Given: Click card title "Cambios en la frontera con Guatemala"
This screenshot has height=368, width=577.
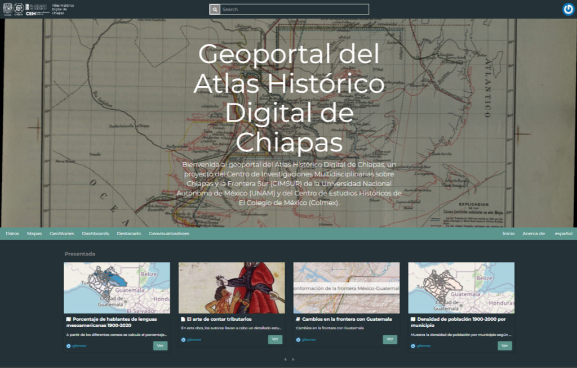Looking at the screenshot, I should tap(347, 319).
